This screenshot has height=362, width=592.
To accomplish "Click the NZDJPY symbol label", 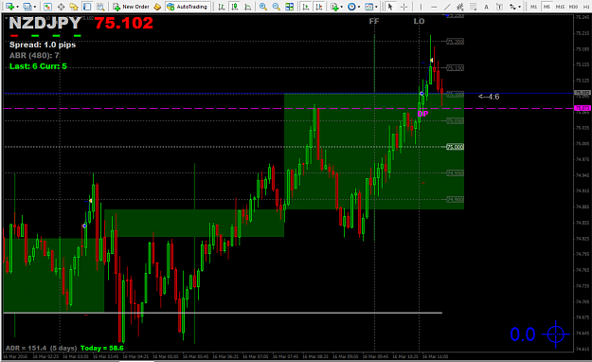I will [x=45, y=23].
